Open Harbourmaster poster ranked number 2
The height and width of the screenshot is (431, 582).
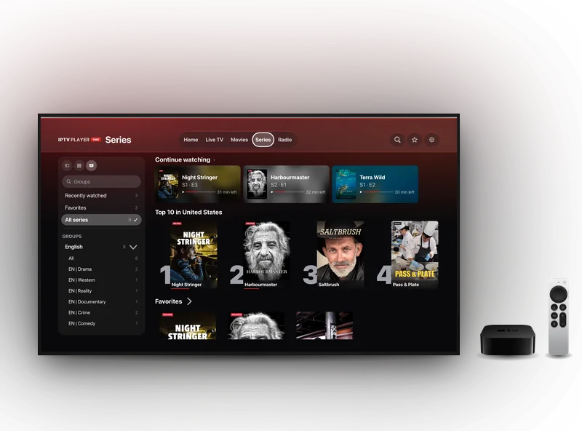point(267,255)
